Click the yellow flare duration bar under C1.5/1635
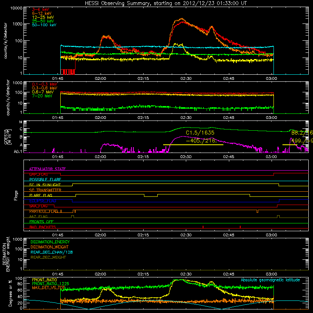313x313 pixels. [193, 145]
